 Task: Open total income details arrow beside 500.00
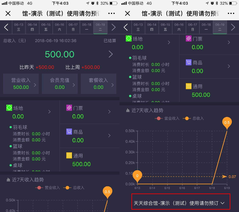tap(111, 54)
